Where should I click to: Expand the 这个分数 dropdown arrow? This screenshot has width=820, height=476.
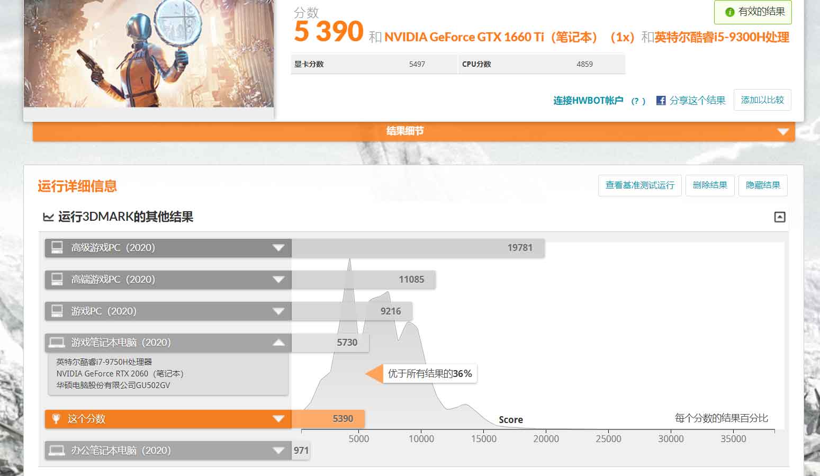[278, 419]
